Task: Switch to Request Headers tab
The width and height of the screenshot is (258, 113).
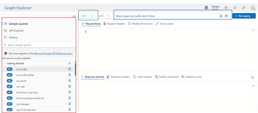Action: click(x=114, y=24)
